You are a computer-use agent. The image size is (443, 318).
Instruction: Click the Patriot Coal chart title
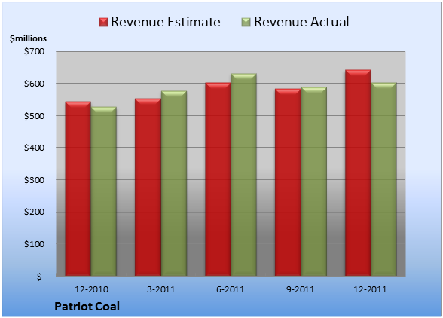pyautogui.click(x=87, y=307)
